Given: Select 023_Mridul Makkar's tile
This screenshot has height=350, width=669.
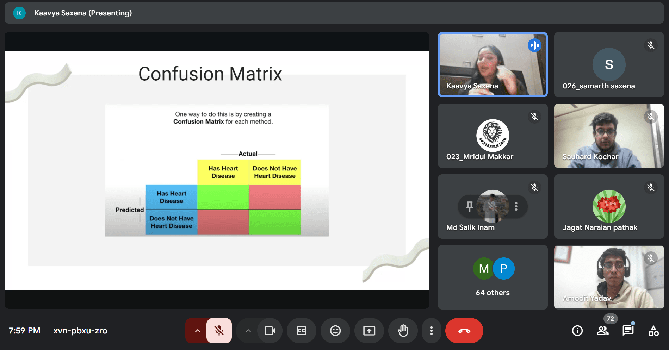Looking at the screenshot, I should pos(493,136).
